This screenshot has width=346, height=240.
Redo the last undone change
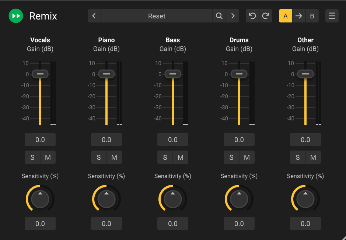[x=266, y=16]
